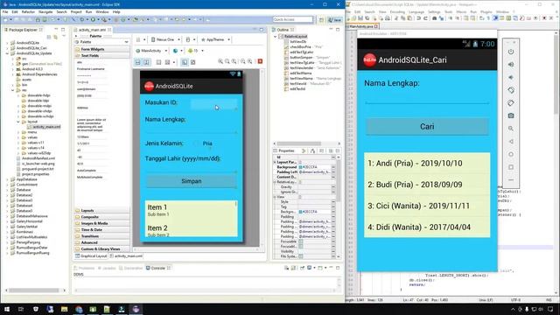Click the emulator back triangle icon

pyautogui.click(x=511, y=142)
